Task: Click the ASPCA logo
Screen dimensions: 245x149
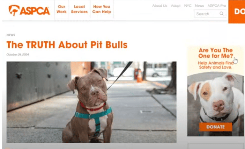Action: tap(29, 10)
